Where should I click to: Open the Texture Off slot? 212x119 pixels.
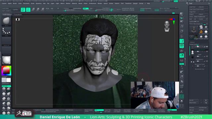coord(6,51)
